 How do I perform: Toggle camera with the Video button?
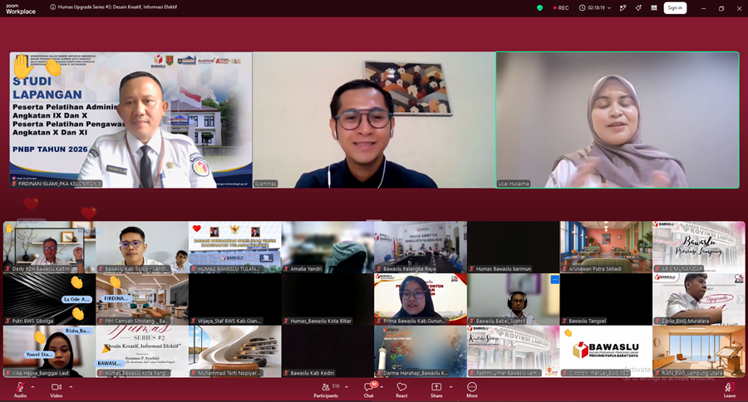click(x=57, y=390)
